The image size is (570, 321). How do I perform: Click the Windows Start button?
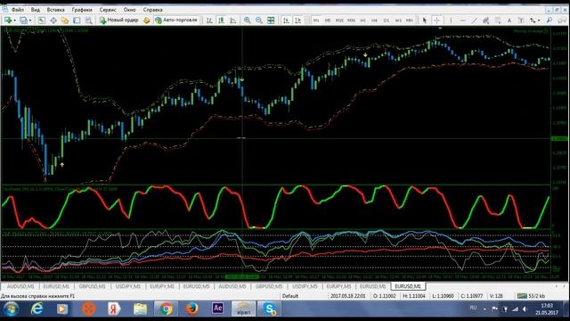tap(11, 309)
